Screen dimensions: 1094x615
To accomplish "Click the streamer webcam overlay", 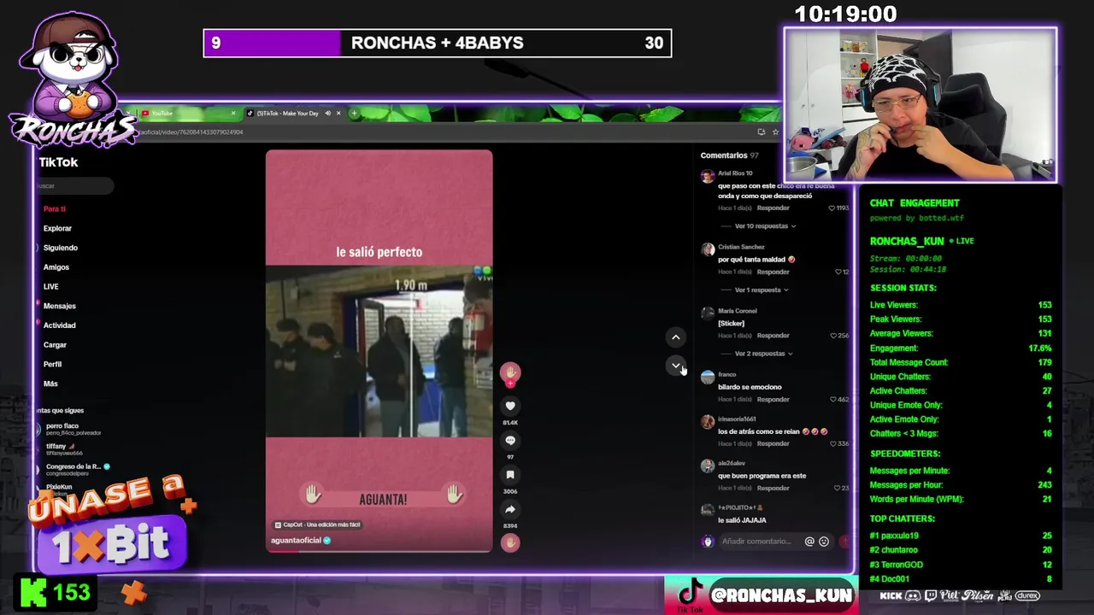I will point(920,105).
